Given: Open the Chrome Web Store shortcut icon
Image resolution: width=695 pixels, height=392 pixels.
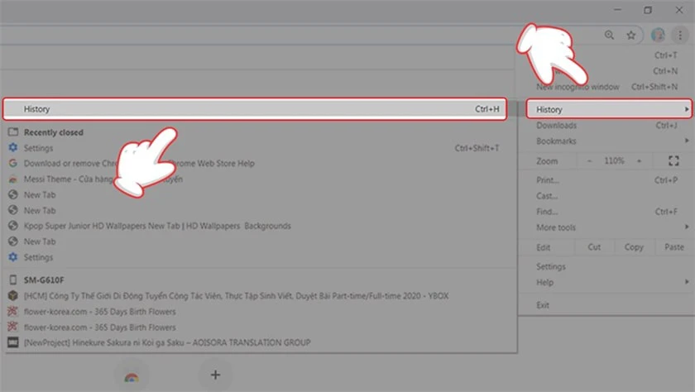Looking at the screenshot, I should coord(132,377).
